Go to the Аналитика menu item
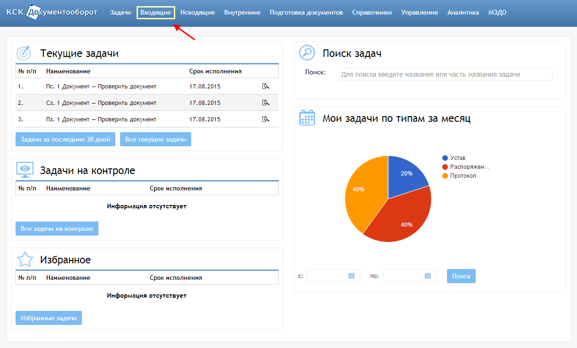 point(463,13)
